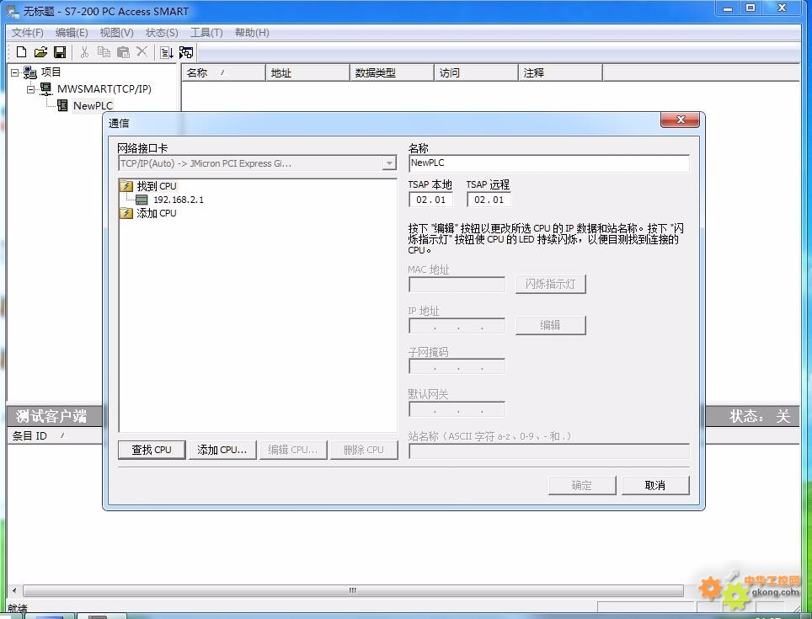This screenshot has height=619, width=812.
Task: Click the 删除 CPU button
Action: point(364,450)
